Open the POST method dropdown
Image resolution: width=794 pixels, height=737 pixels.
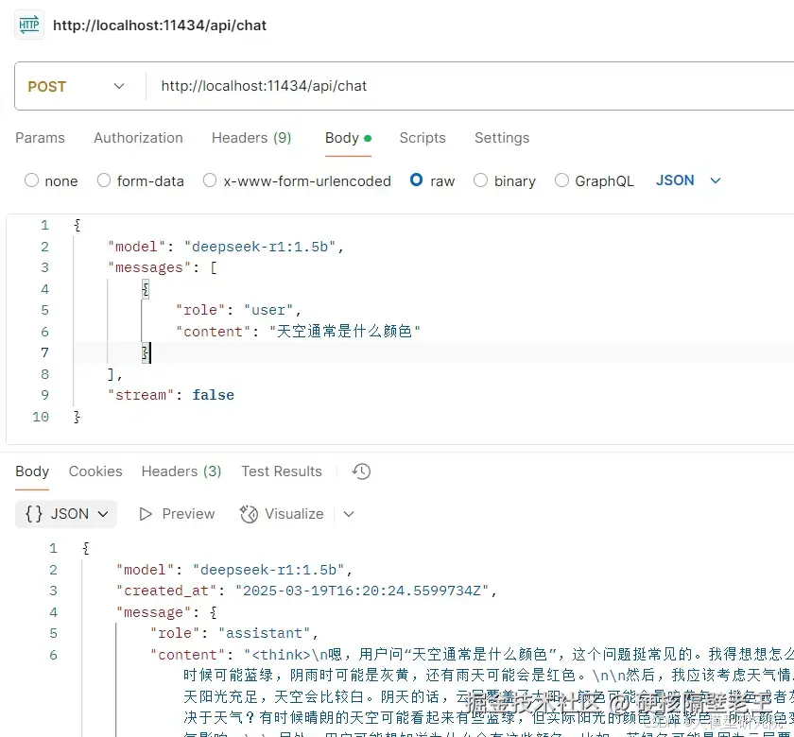(x=76, y=87)
